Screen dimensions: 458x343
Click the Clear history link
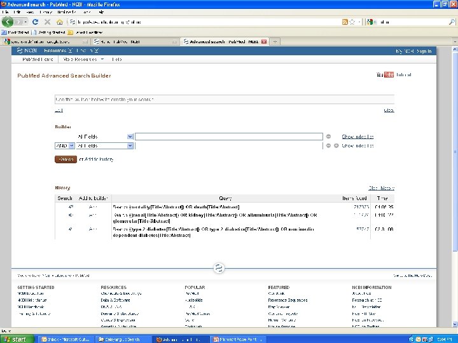point(381,188)
